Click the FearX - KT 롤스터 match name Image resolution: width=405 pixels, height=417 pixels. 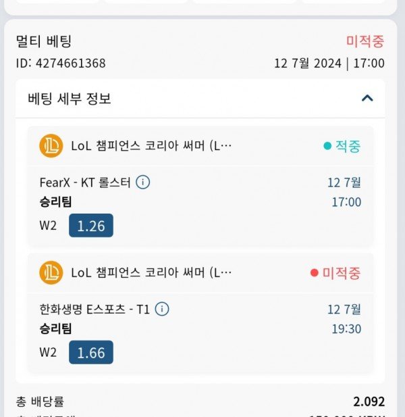85,182
